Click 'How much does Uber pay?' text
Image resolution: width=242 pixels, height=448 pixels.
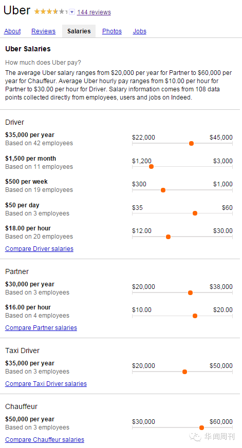[43, 63]
